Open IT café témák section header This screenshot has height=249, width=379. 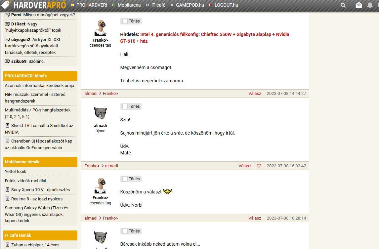tap(40, 235)
